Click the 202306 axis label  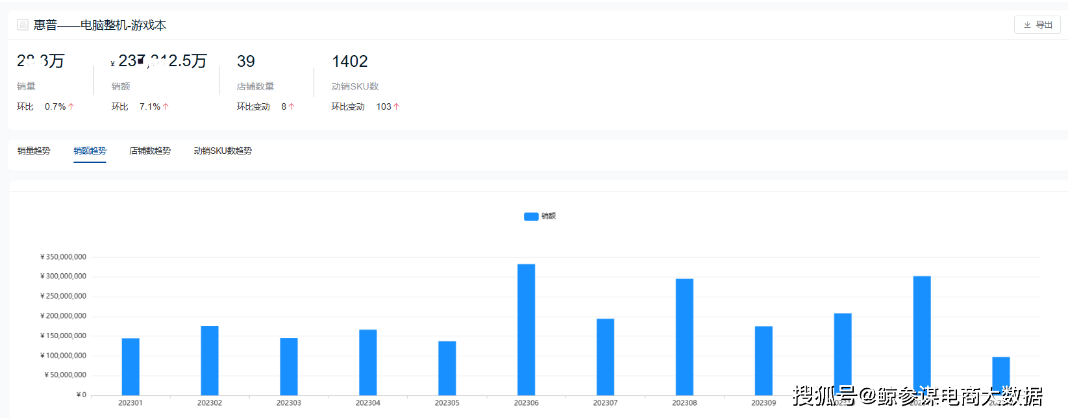coord(527,403)
